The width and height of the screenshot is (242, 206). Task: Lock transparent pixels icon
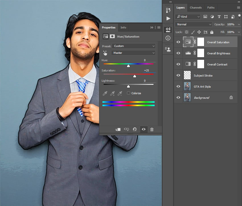click(x=186, y=32)
